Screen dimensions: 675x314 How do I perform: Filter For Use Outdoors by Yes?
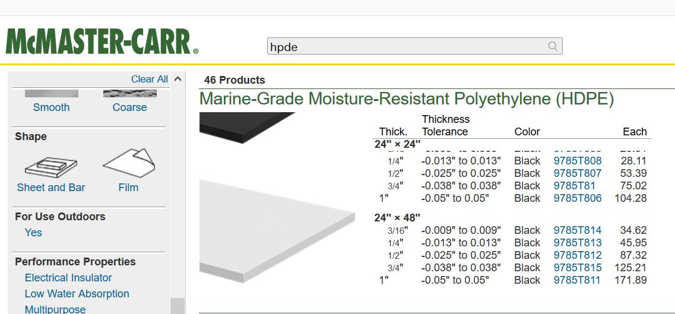coord(33,233)
